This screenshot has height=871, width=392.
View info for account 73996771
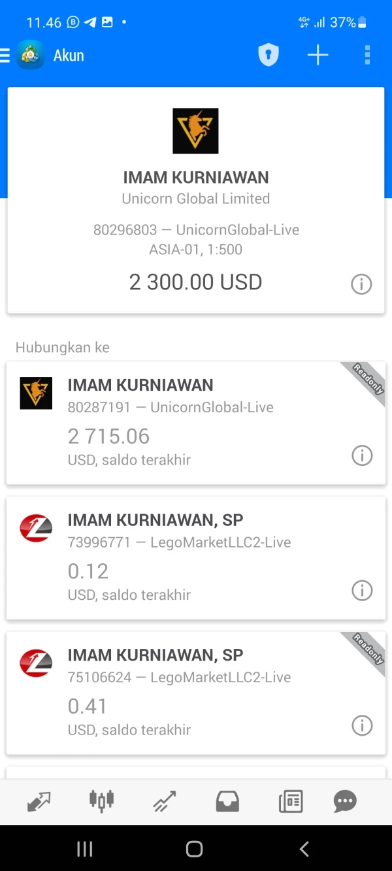click(361, 591)
